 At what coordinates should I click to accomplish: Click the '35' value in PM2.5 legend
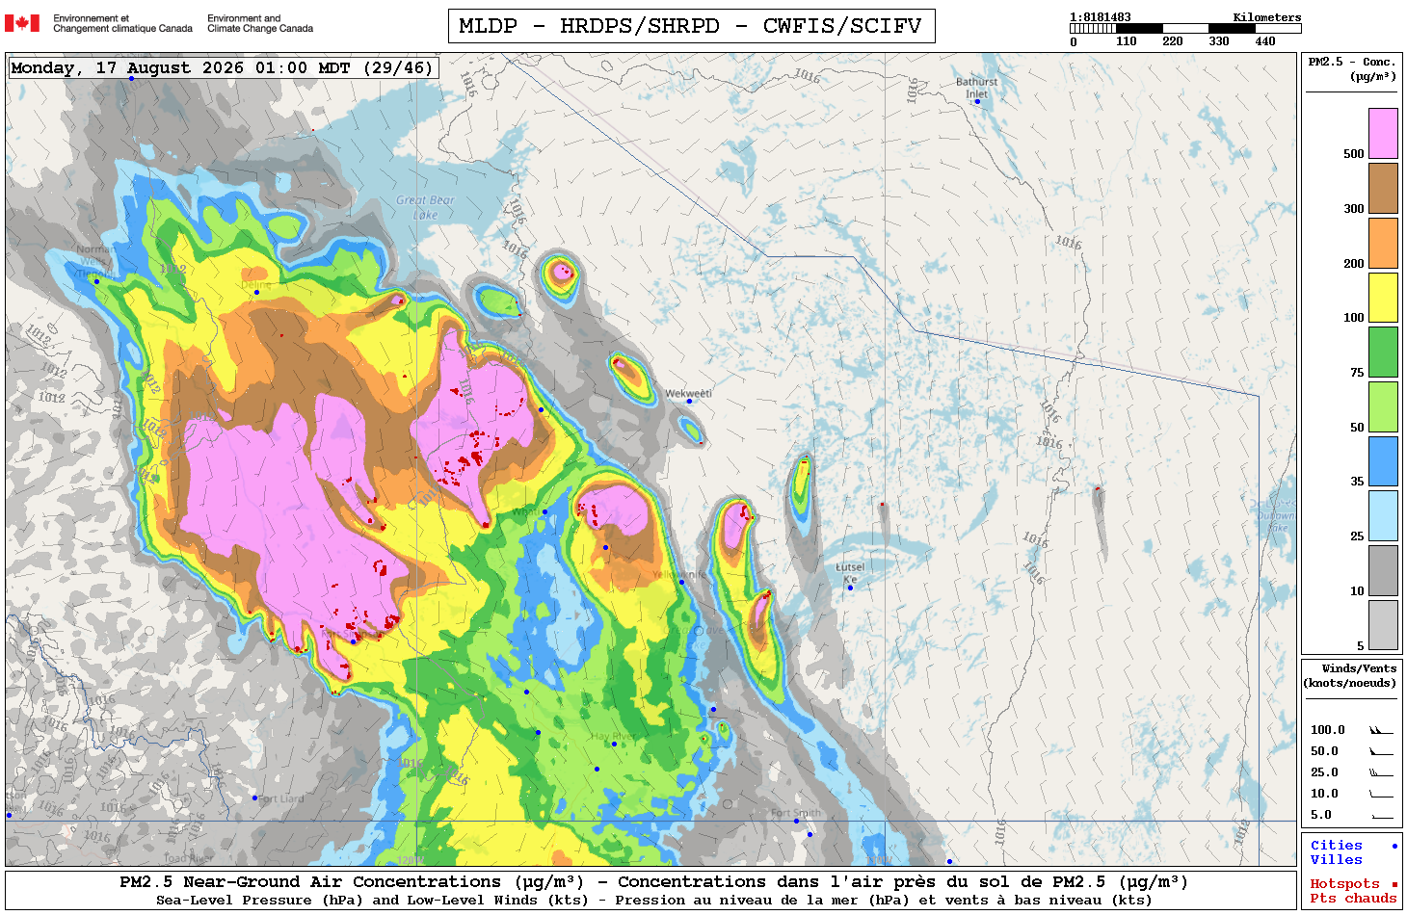point(1357,482)
